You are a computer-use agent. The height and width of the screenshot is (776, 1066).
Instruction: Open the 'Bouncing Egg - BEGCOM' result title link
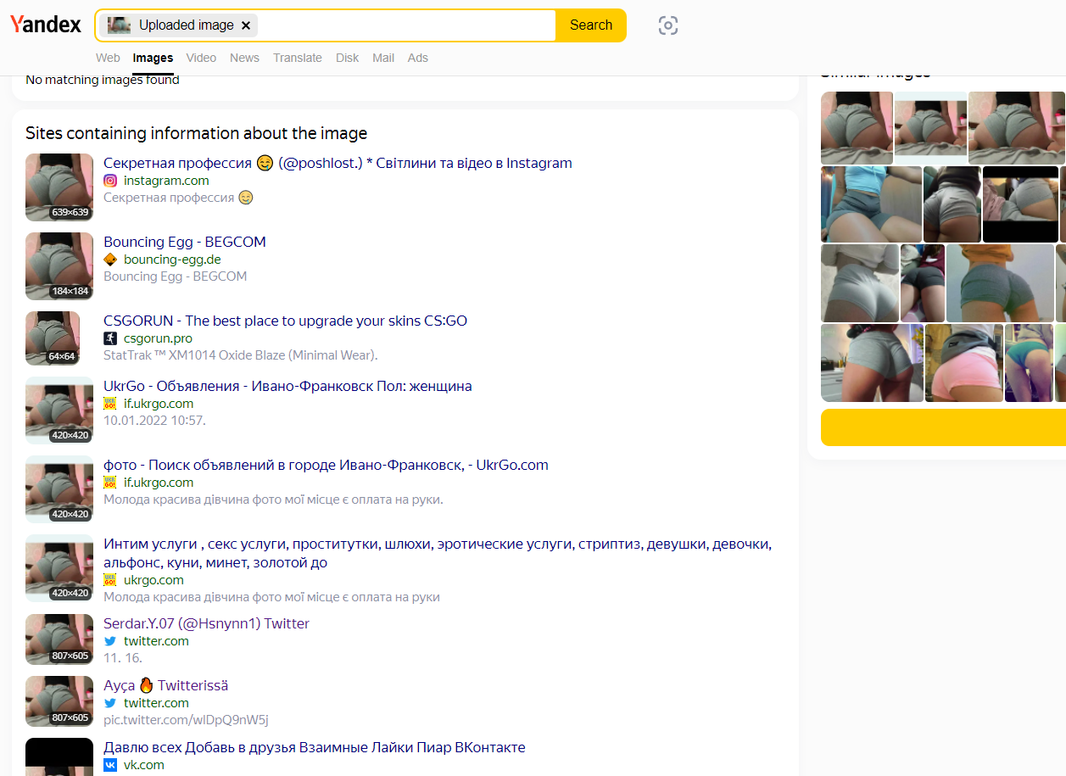(185, 242)
